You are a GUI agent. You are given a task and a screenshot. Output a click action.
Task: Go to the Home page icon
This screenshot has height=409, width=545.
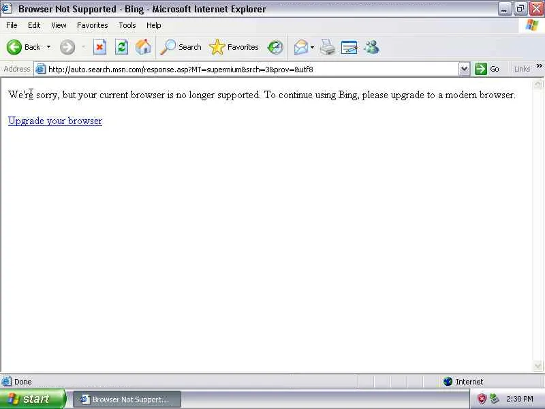click(143, 47)
